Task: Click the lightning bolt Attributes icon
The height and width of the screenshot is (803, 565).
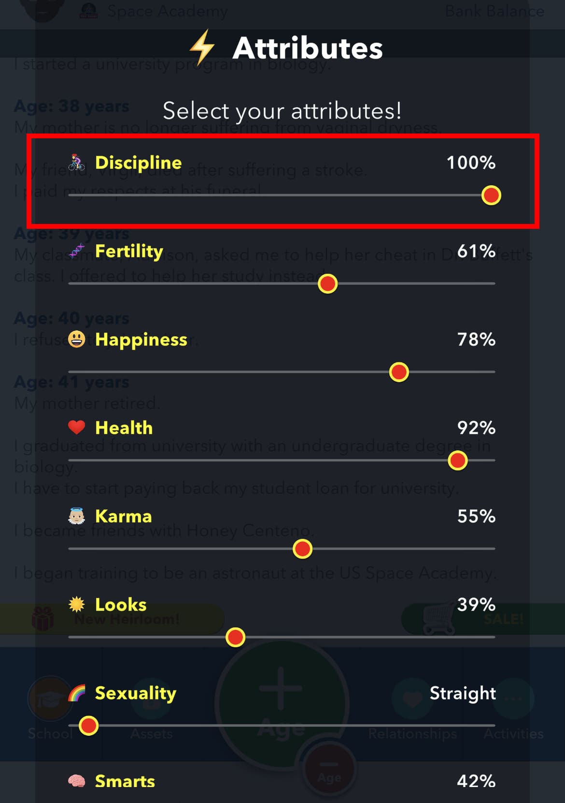Action: [x=202, y=47]
